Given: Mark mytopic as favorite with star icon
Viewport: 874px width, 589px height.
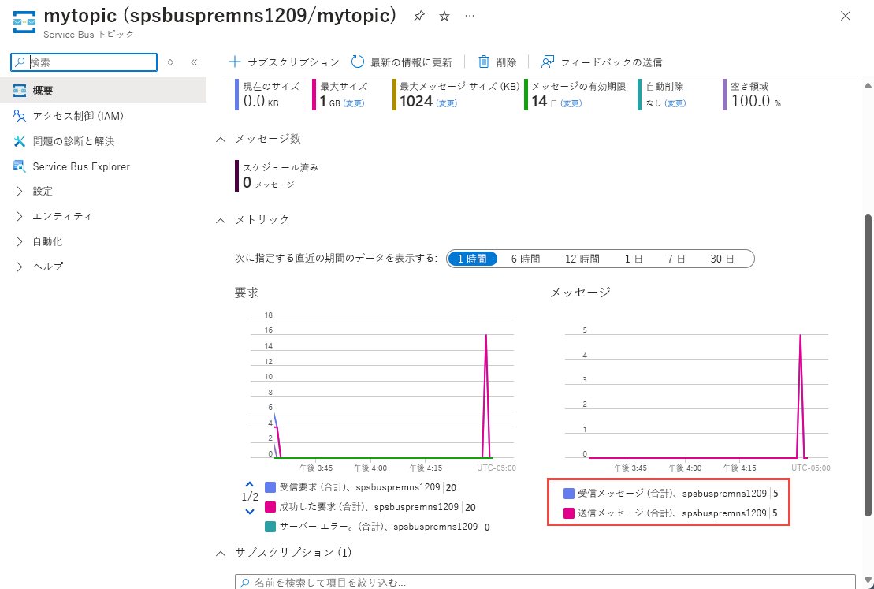Looking at the screenshot, I should [x=444, y=17].
